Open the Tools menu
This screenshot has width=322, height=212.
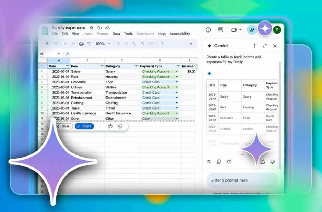[128, 34]
